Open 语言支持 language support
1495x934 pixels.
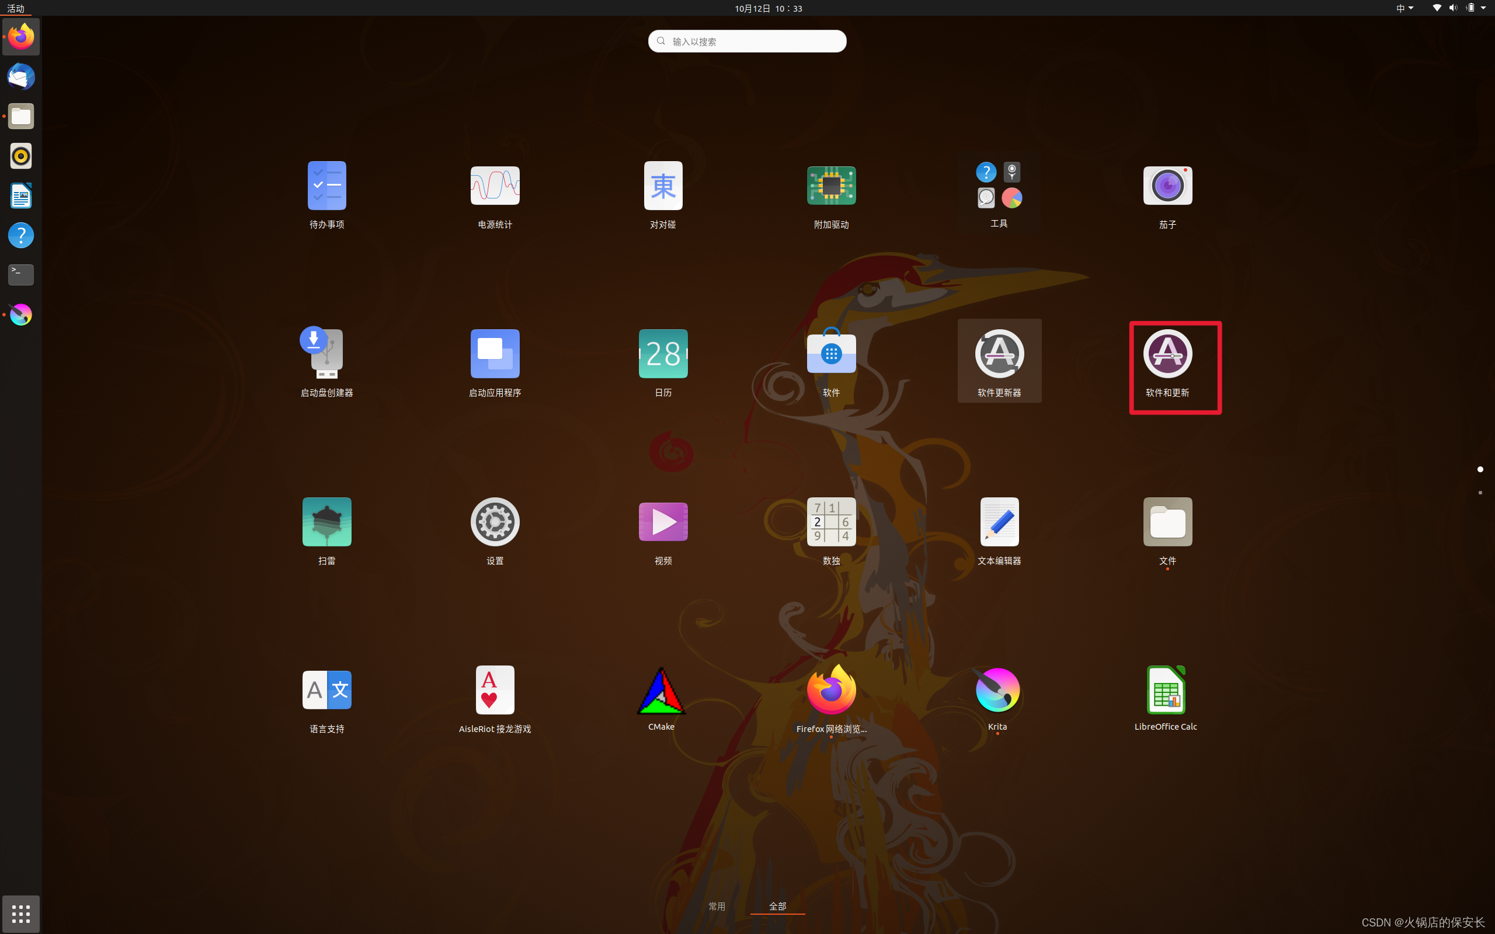(x=327, y=699)
